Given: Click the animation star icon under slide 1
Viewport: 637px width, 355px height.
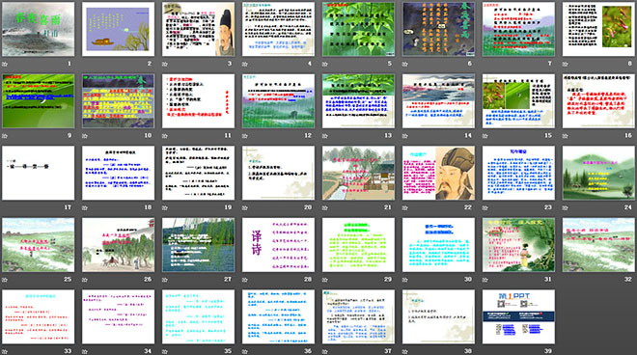Looking at the screenshot, I should (x=5, y=65).
